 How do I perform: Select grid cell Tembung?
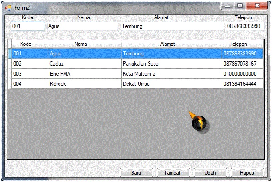point(171,54)
